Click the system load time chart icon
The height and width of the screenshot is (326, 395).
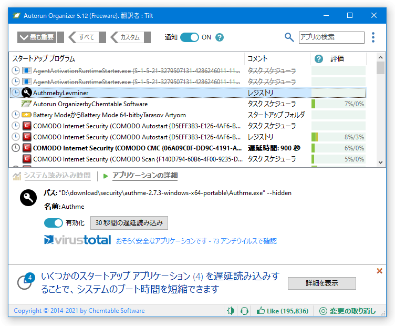pos(17,176)
